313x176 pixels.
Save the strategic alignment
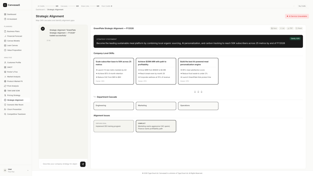pyautogui.click(x=274, y=28)
